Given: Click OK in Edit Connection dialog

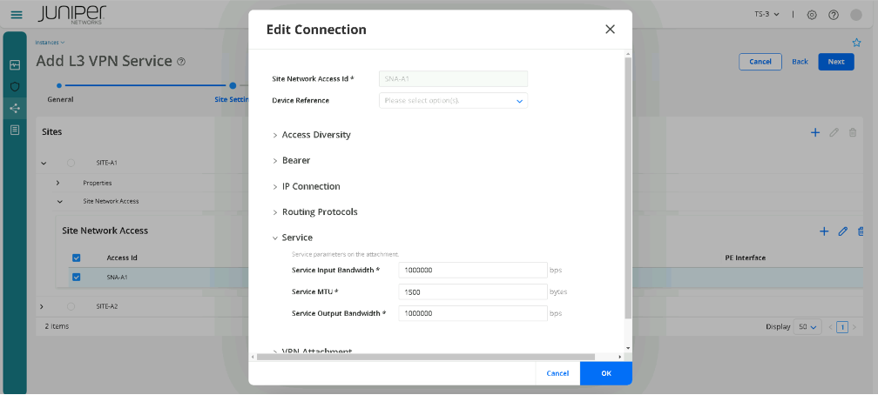Looking at the screenshot, I should 606,374.
